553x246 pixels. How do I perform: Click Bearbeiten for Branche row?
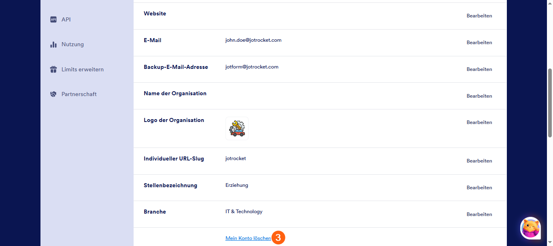coord(479,214)
